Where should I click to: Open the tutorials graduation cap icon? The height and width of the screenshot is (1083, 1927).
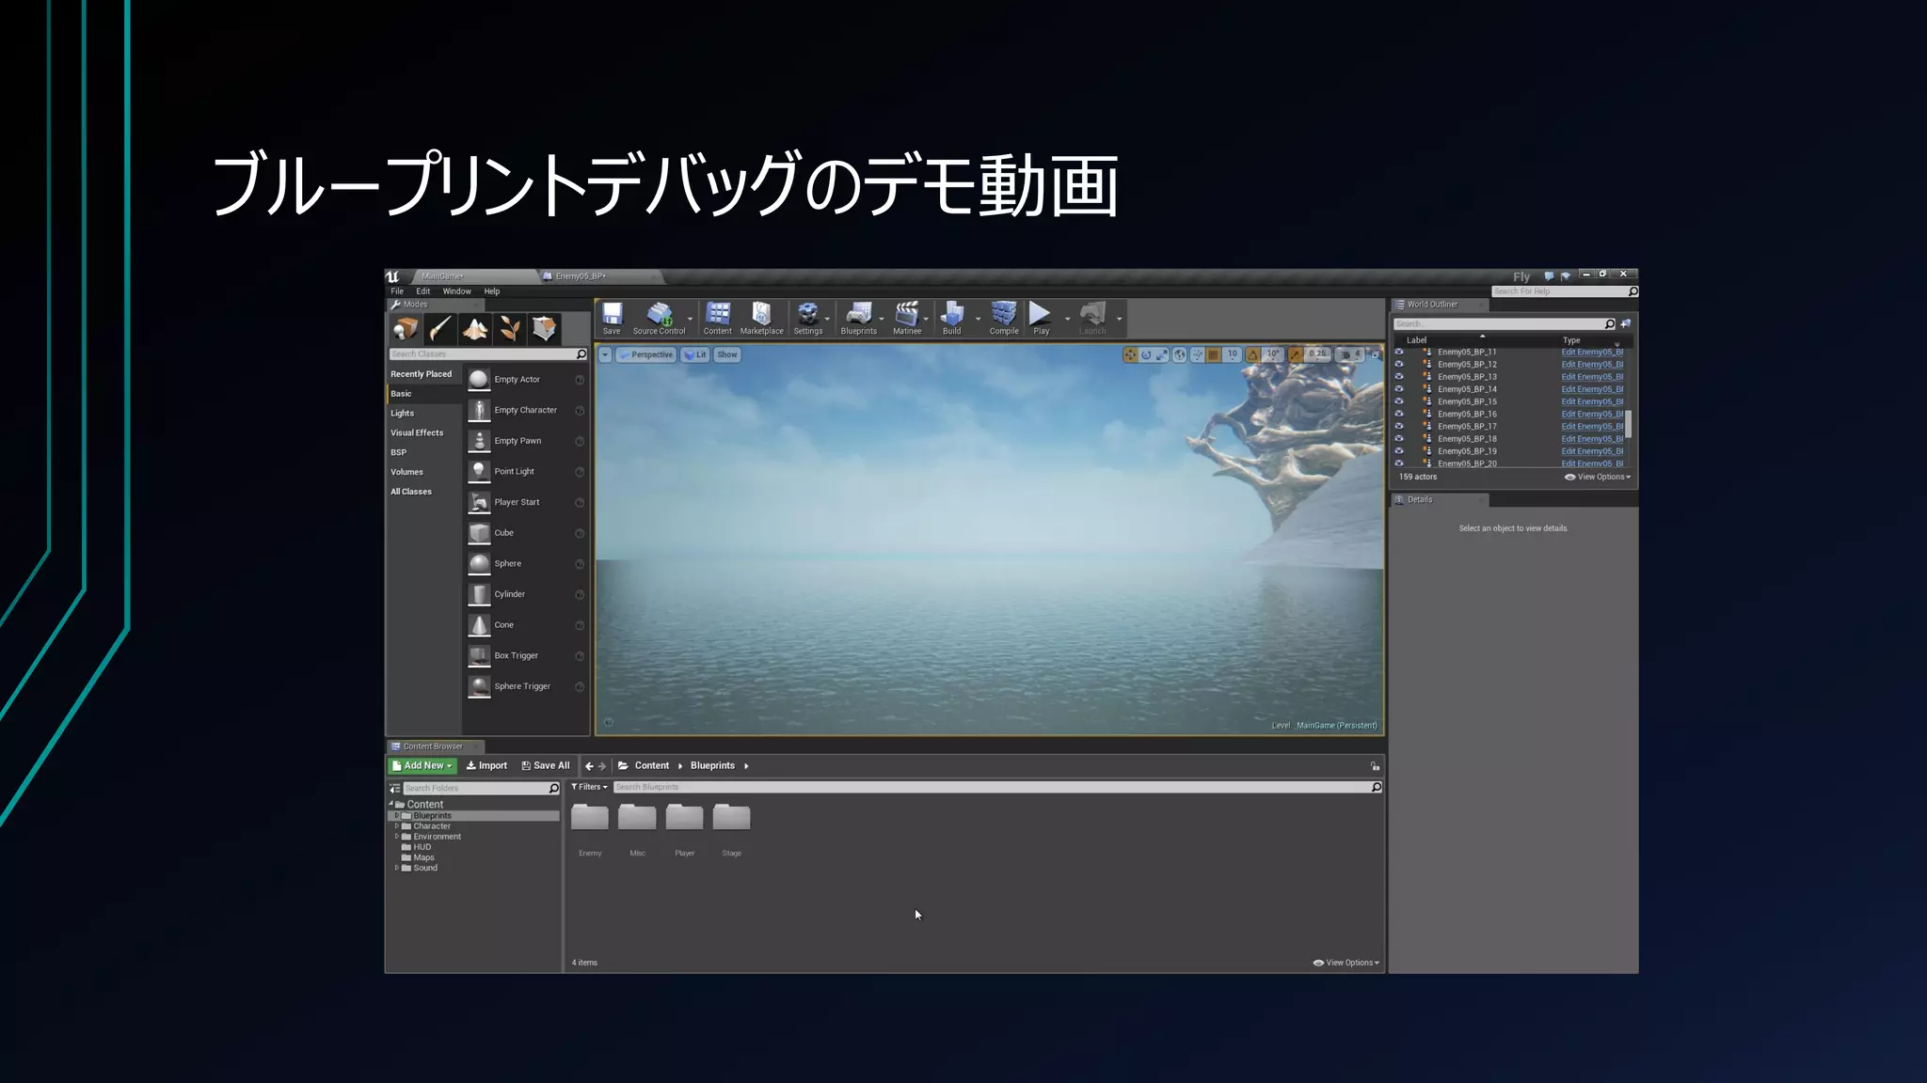coord(1566,276)
